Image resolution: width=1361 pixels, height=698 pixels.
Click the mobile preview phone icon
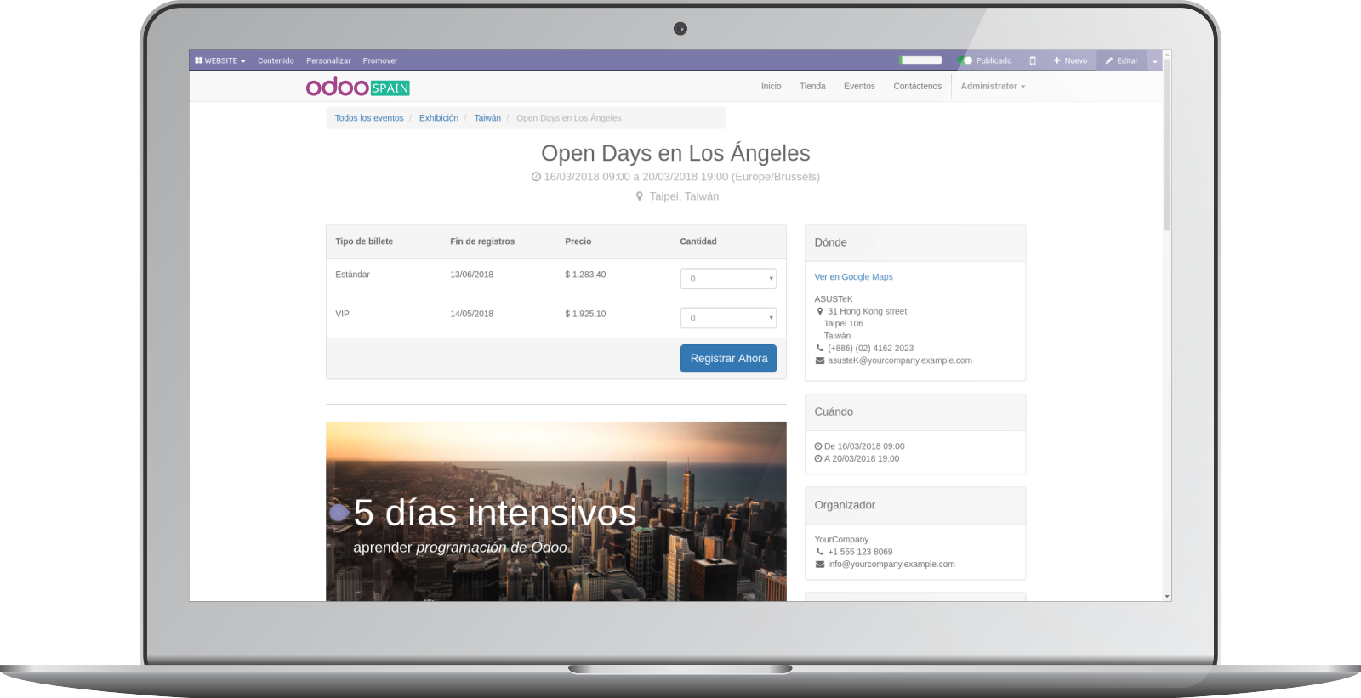click(x=1033, y=60)
